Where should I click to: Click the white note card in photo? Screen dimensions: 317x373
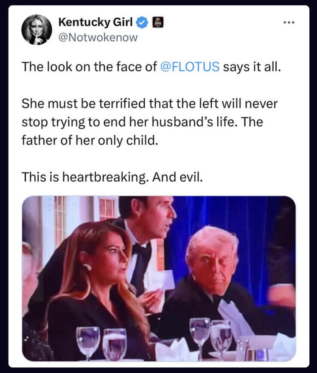(x=164, y=279)
